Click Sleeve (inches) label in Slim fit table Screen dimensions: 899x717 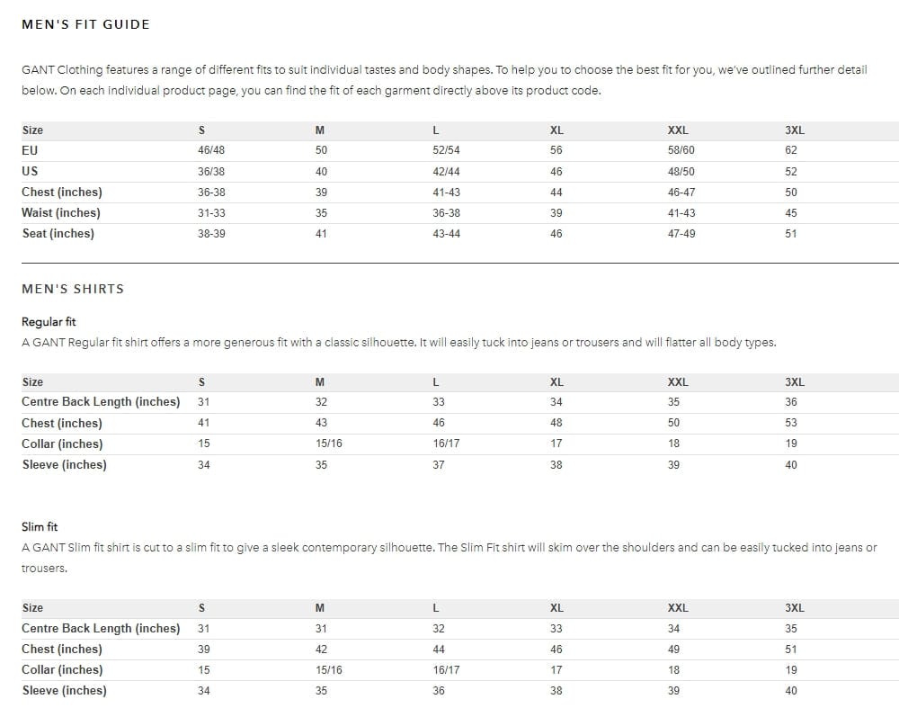(64, 690)
